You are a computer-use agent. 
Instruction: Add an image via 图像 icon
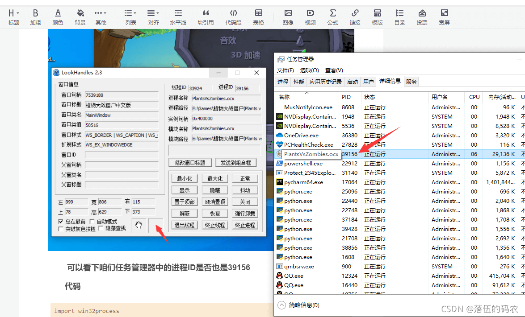[x=288, y=17]
